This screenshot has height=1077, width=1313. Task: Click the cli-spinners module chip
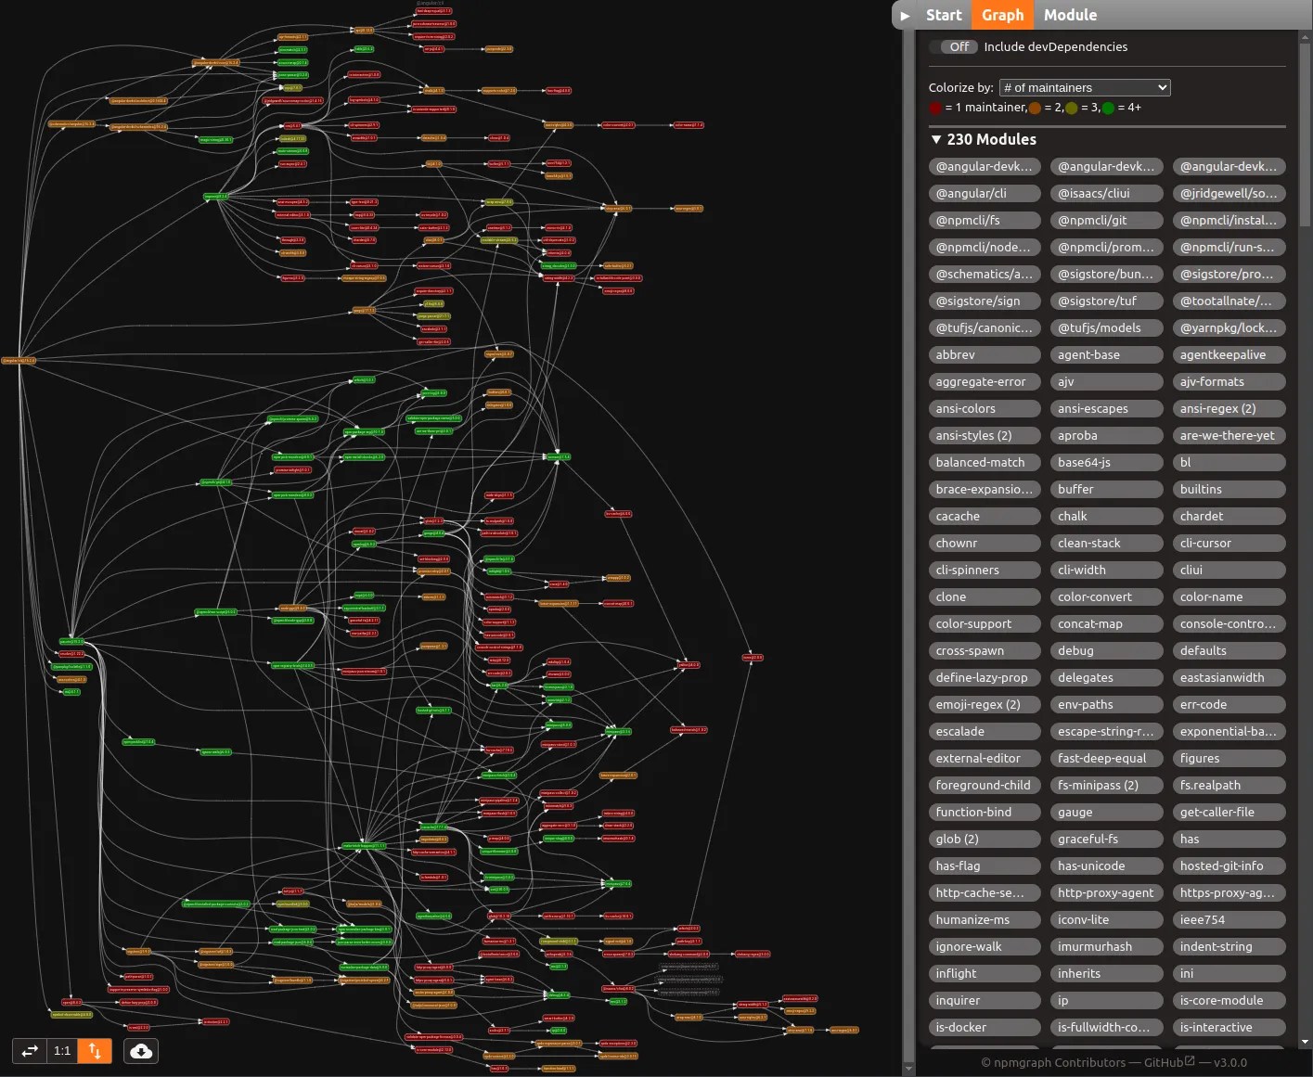tap(985, 570)
